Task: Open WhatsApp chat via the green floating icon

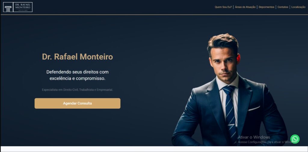Action: [295, 139]
